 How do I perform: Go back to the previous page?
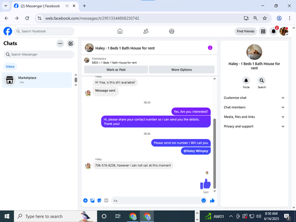point(7,18)
